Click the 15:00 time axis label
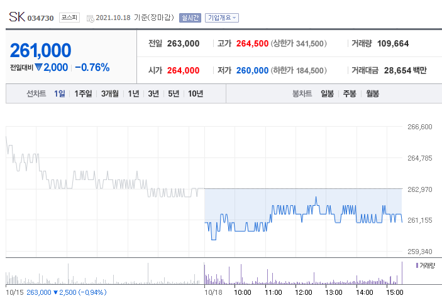Image resolution: width=442 pixels, height=303 pixels. [395, 292]
